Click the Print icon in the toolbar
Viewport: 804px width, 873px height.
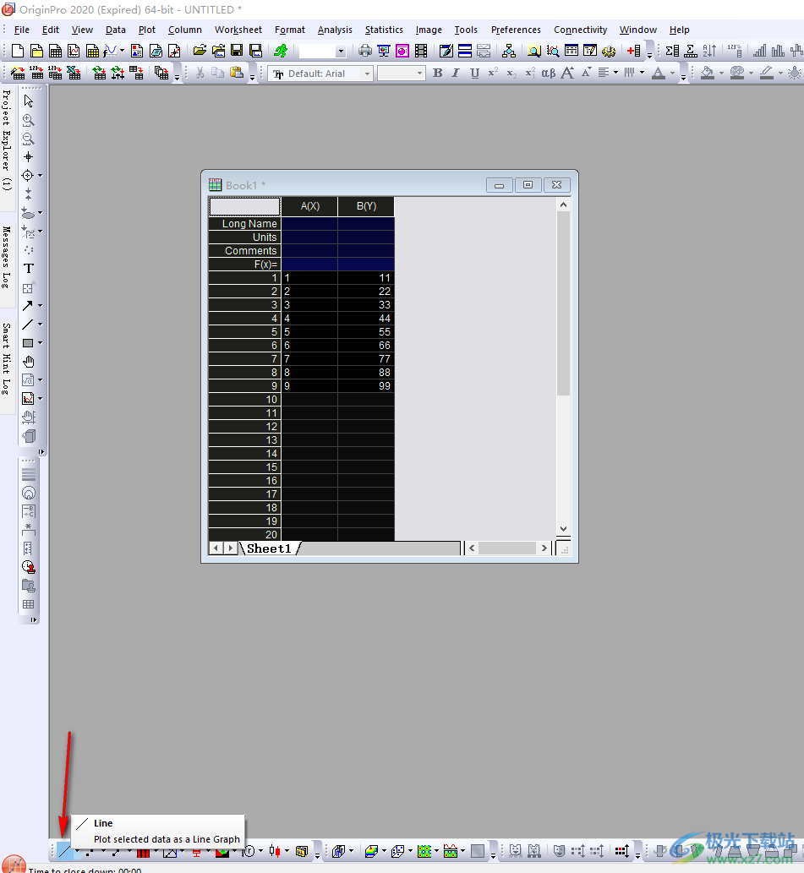[x=364, y=52]
